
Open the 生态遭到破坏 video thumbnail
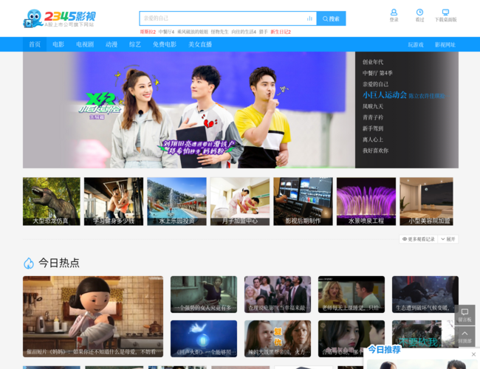[425, 294]
